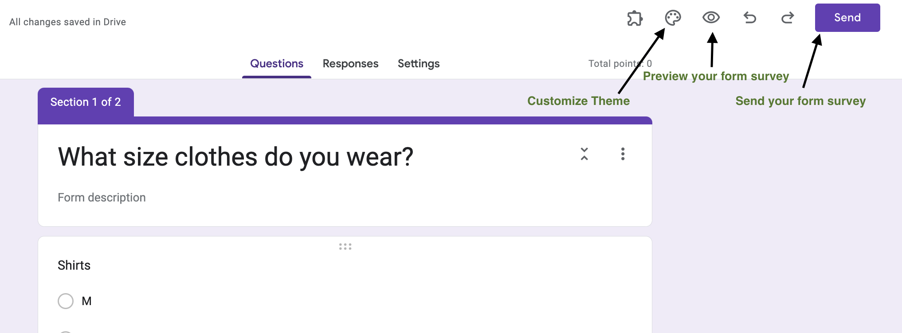Click the Redo arrow icon

pos(787,18)
